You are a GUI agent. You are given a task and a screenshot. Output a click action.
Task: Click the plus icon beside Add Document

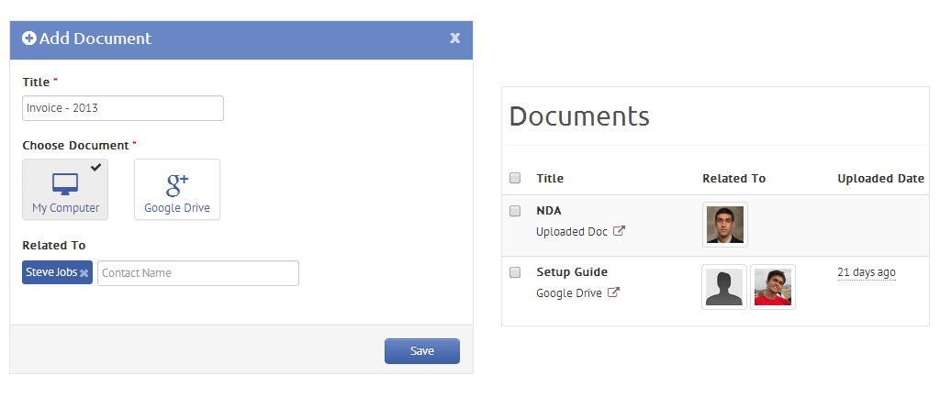pos(28,39)
